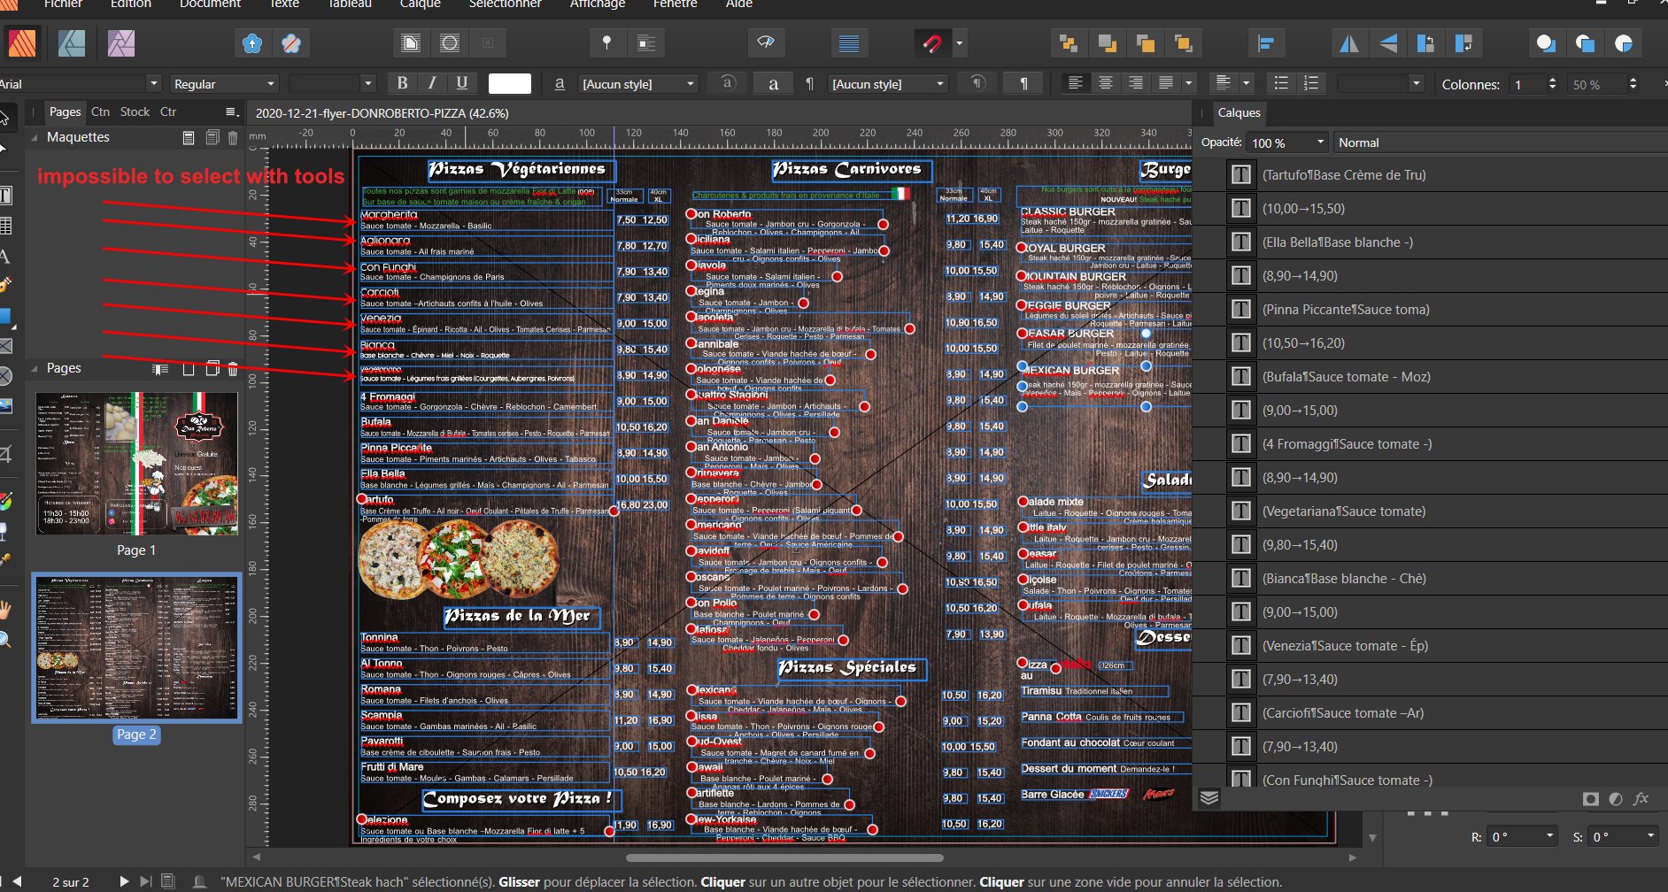Switch to the Ctn tab
This screenshot has width=1668, height=892.
100,111
